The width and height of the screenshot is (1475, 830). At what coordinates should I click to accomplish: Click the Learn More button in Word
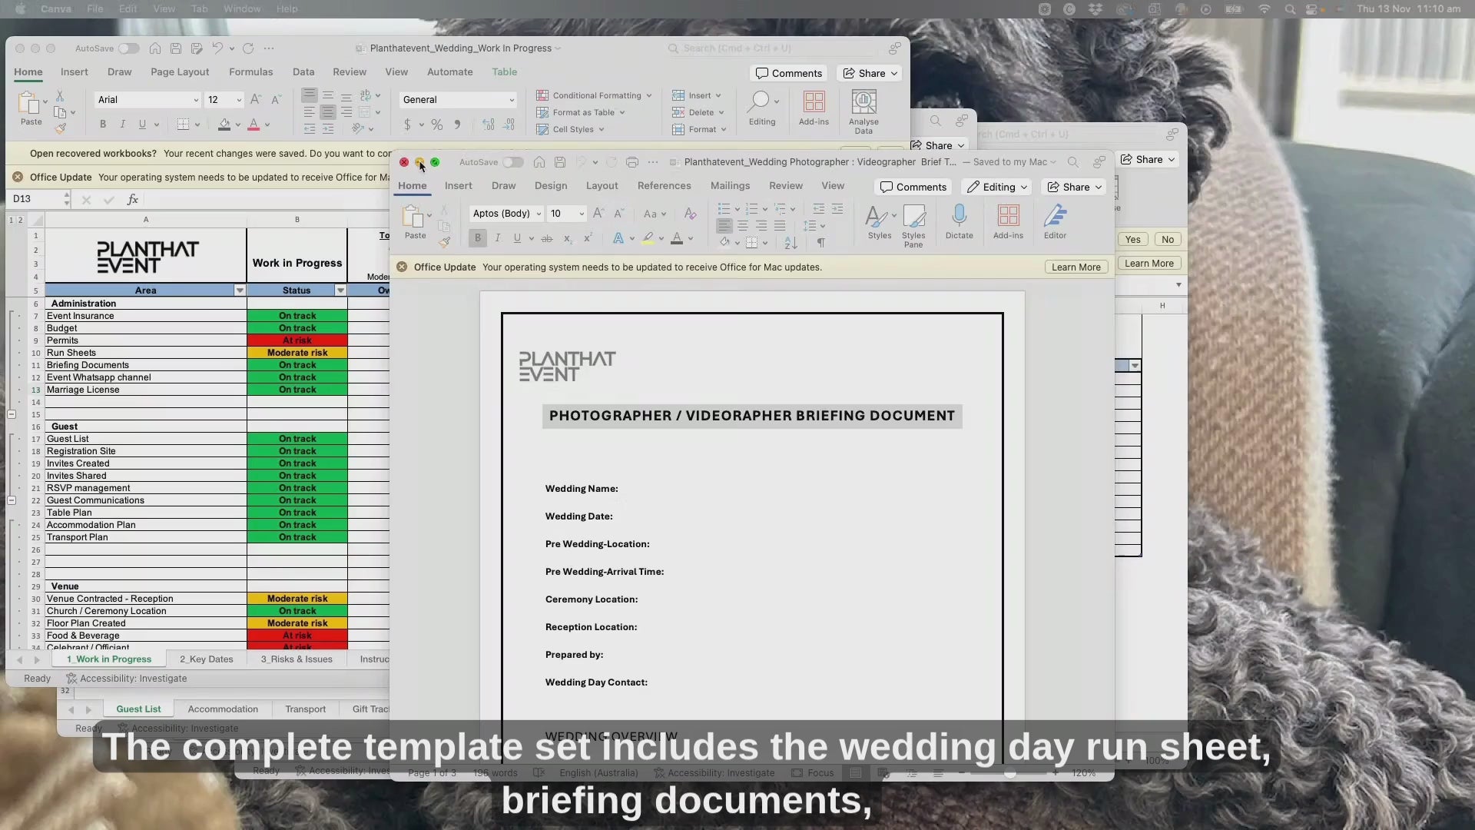click(1076, 267)
